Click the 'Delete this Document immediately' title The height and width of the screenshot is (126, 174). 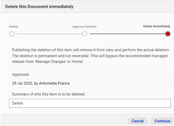coord(39,7)
